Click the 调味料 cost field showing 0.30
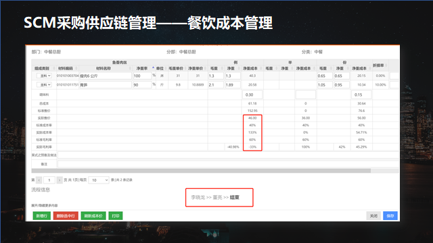 coord(252,94)
